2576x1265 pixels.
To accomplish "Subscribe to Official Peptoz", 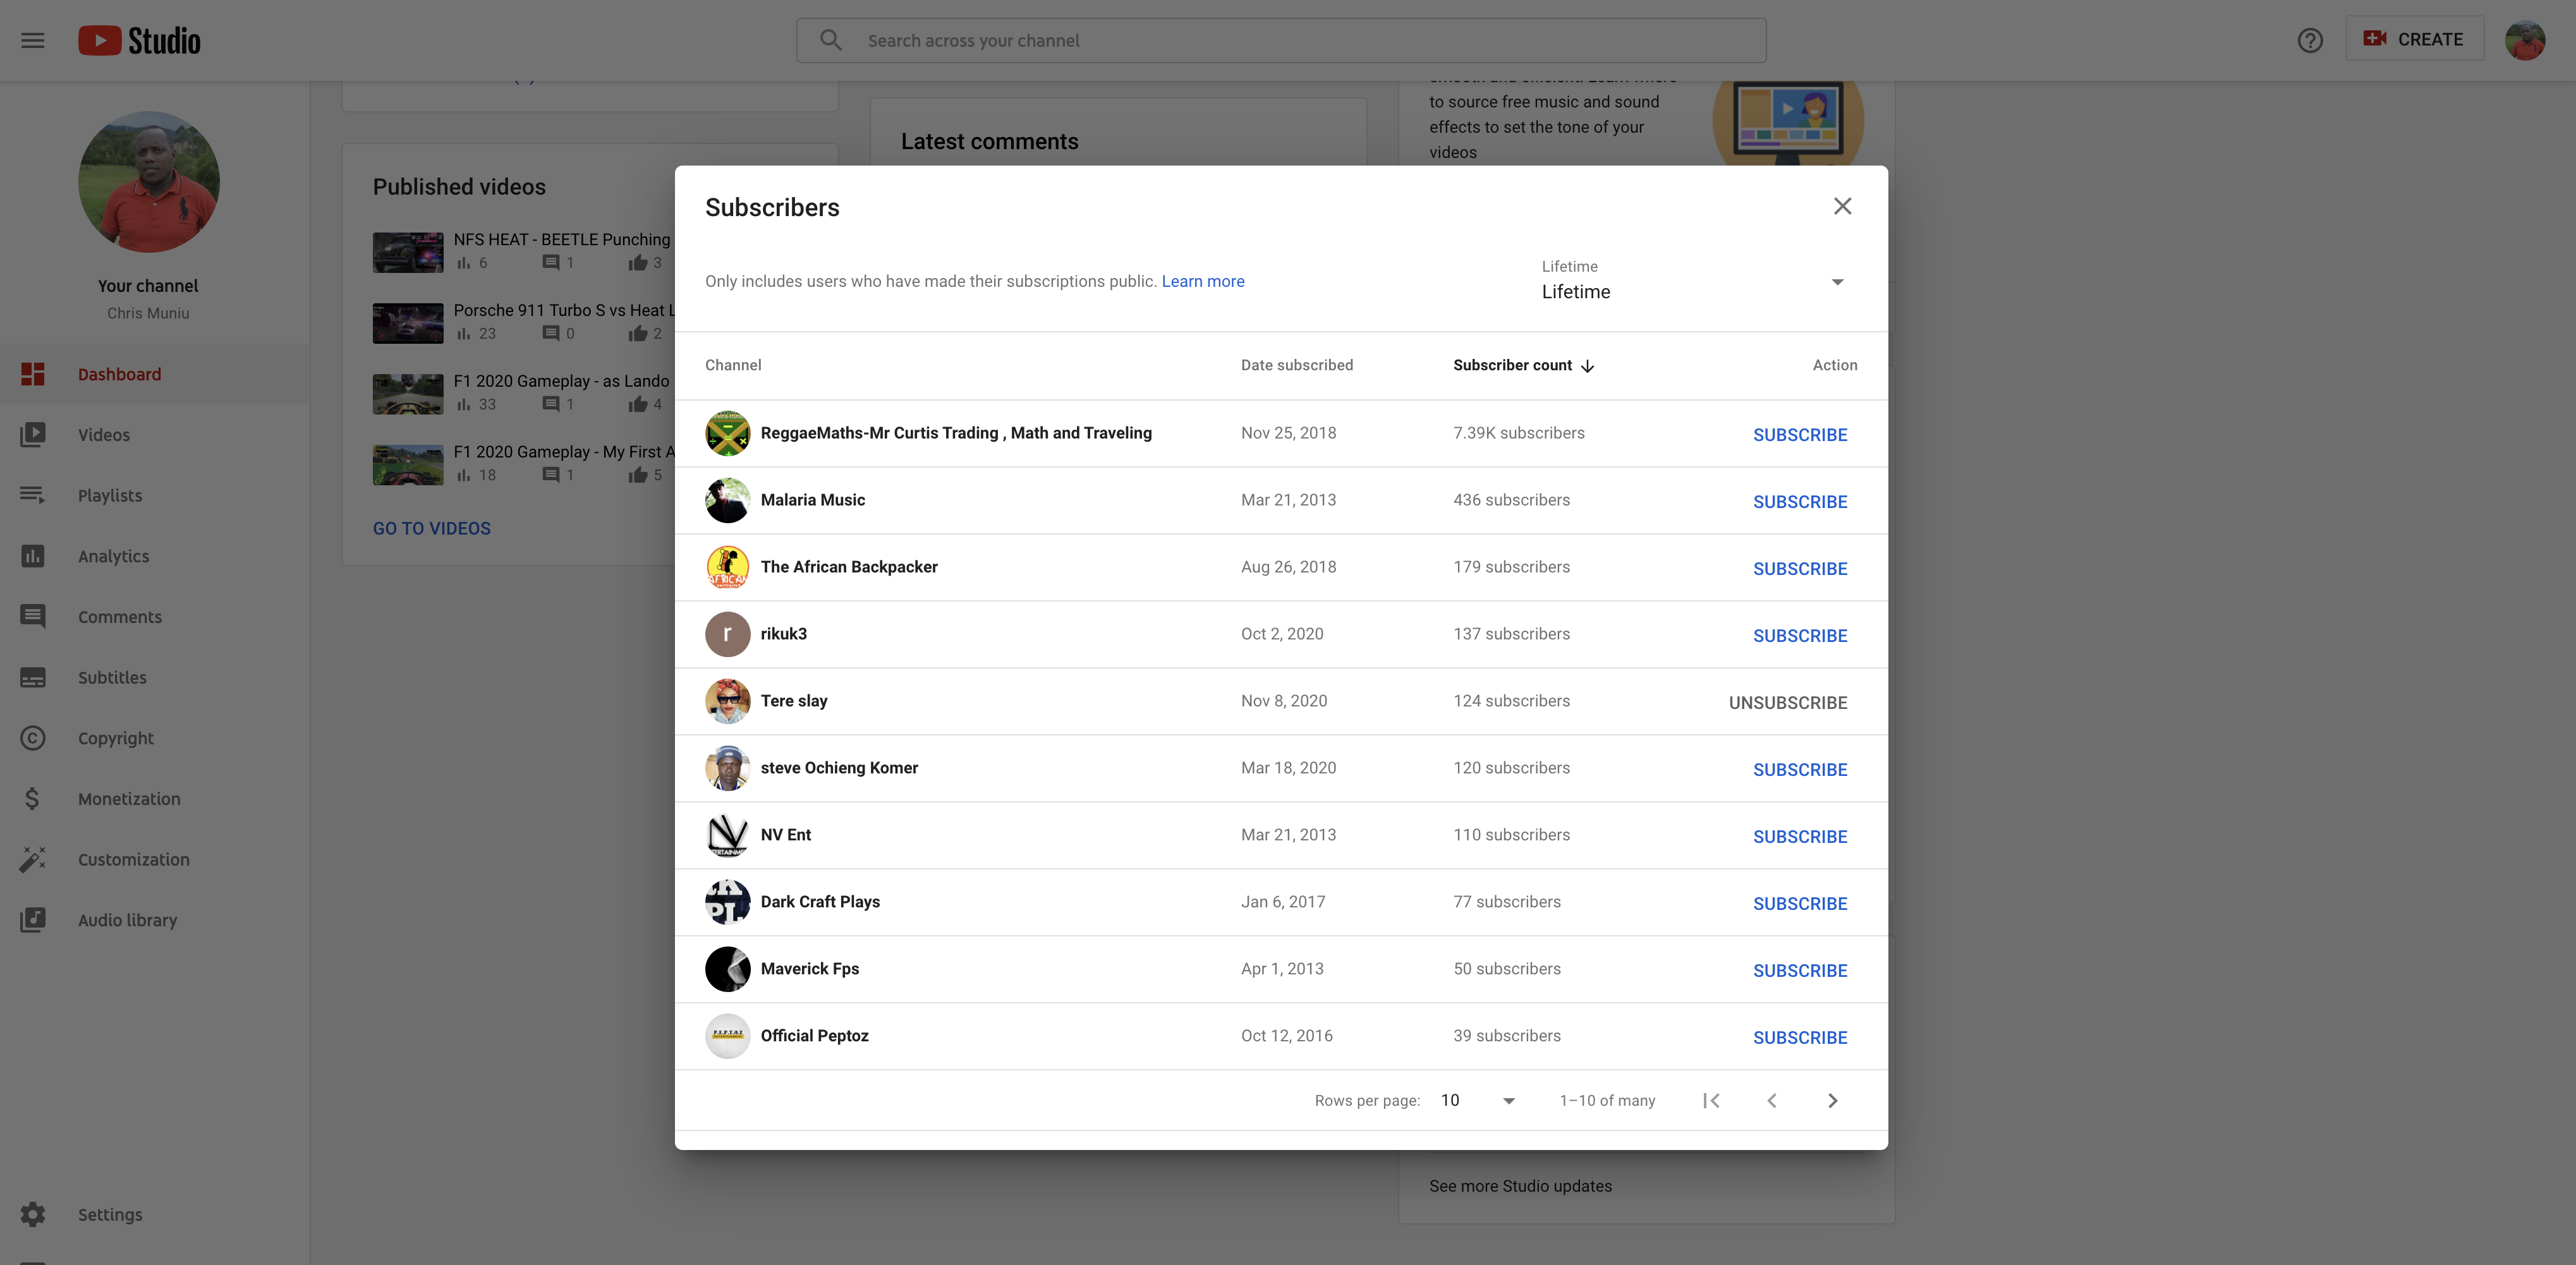I will click(x=1799, y=1037).
